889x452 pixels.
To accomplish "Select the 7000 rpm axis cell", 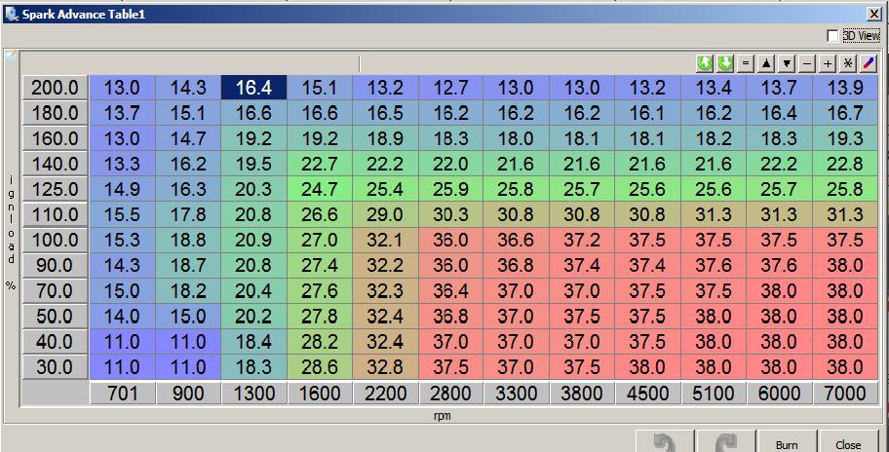I will 845,394.
